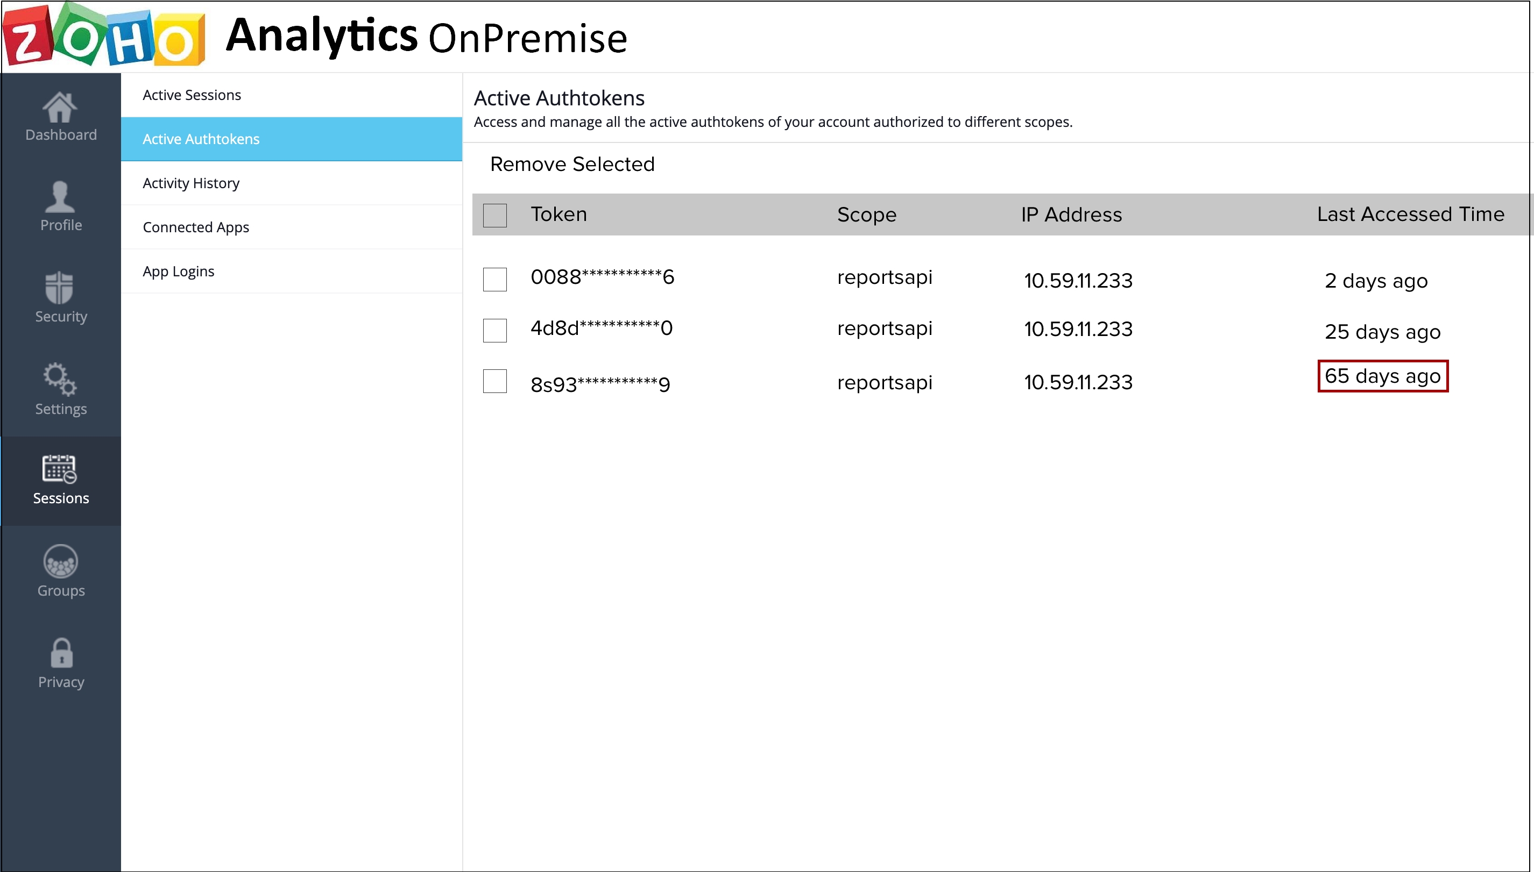Mark the checkbox for token 8s93***9
1534x872 pixels.
pos(494,382)
